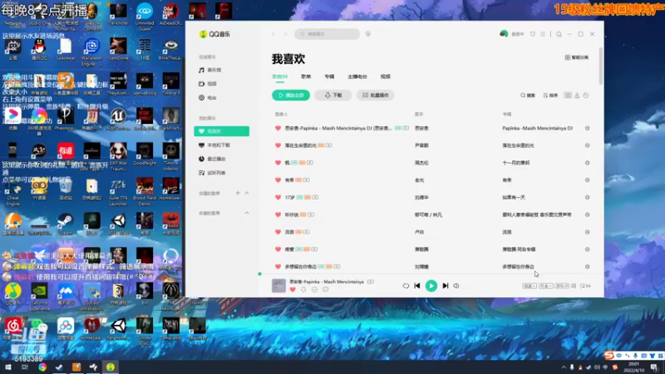Click 下载 button
The width and height of the screenshot is (665, 374).
[333, 96]
